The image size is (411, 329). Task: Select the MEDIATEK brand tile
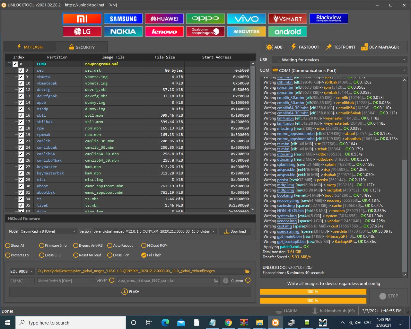point(247,31)
